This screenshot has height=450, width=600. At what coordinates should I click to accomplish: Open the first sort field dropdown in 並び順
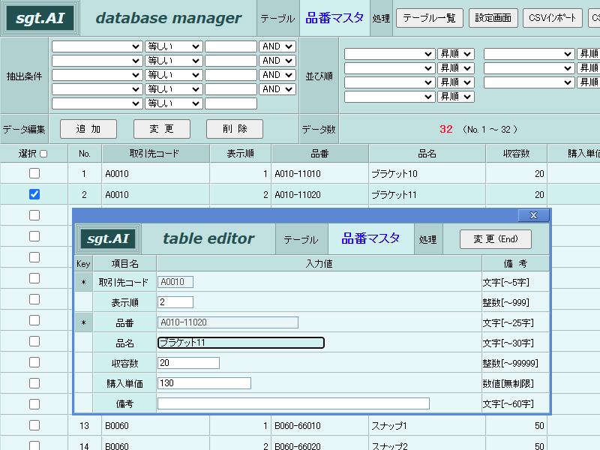pyautogui.click(x=389, y=54)
